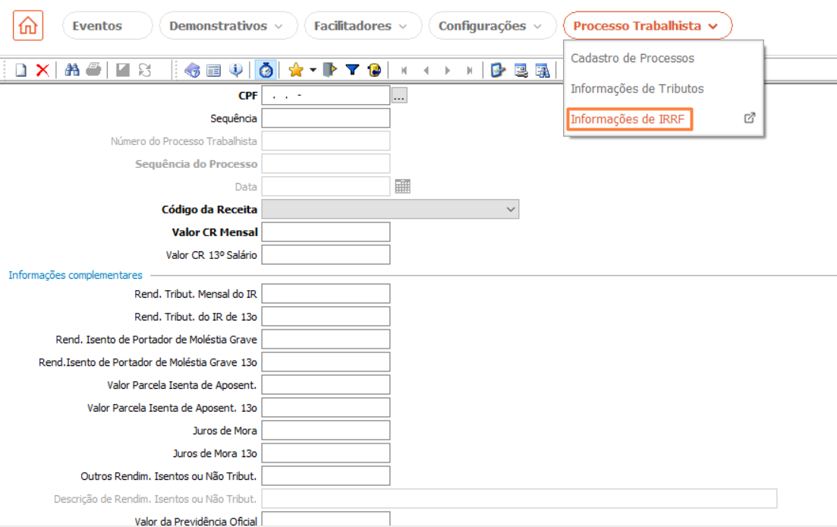The height and width of the screenshot is (527, 837).
Task: Expand the Demonstrativos dropdown menu
Action: tap(228, 26)
